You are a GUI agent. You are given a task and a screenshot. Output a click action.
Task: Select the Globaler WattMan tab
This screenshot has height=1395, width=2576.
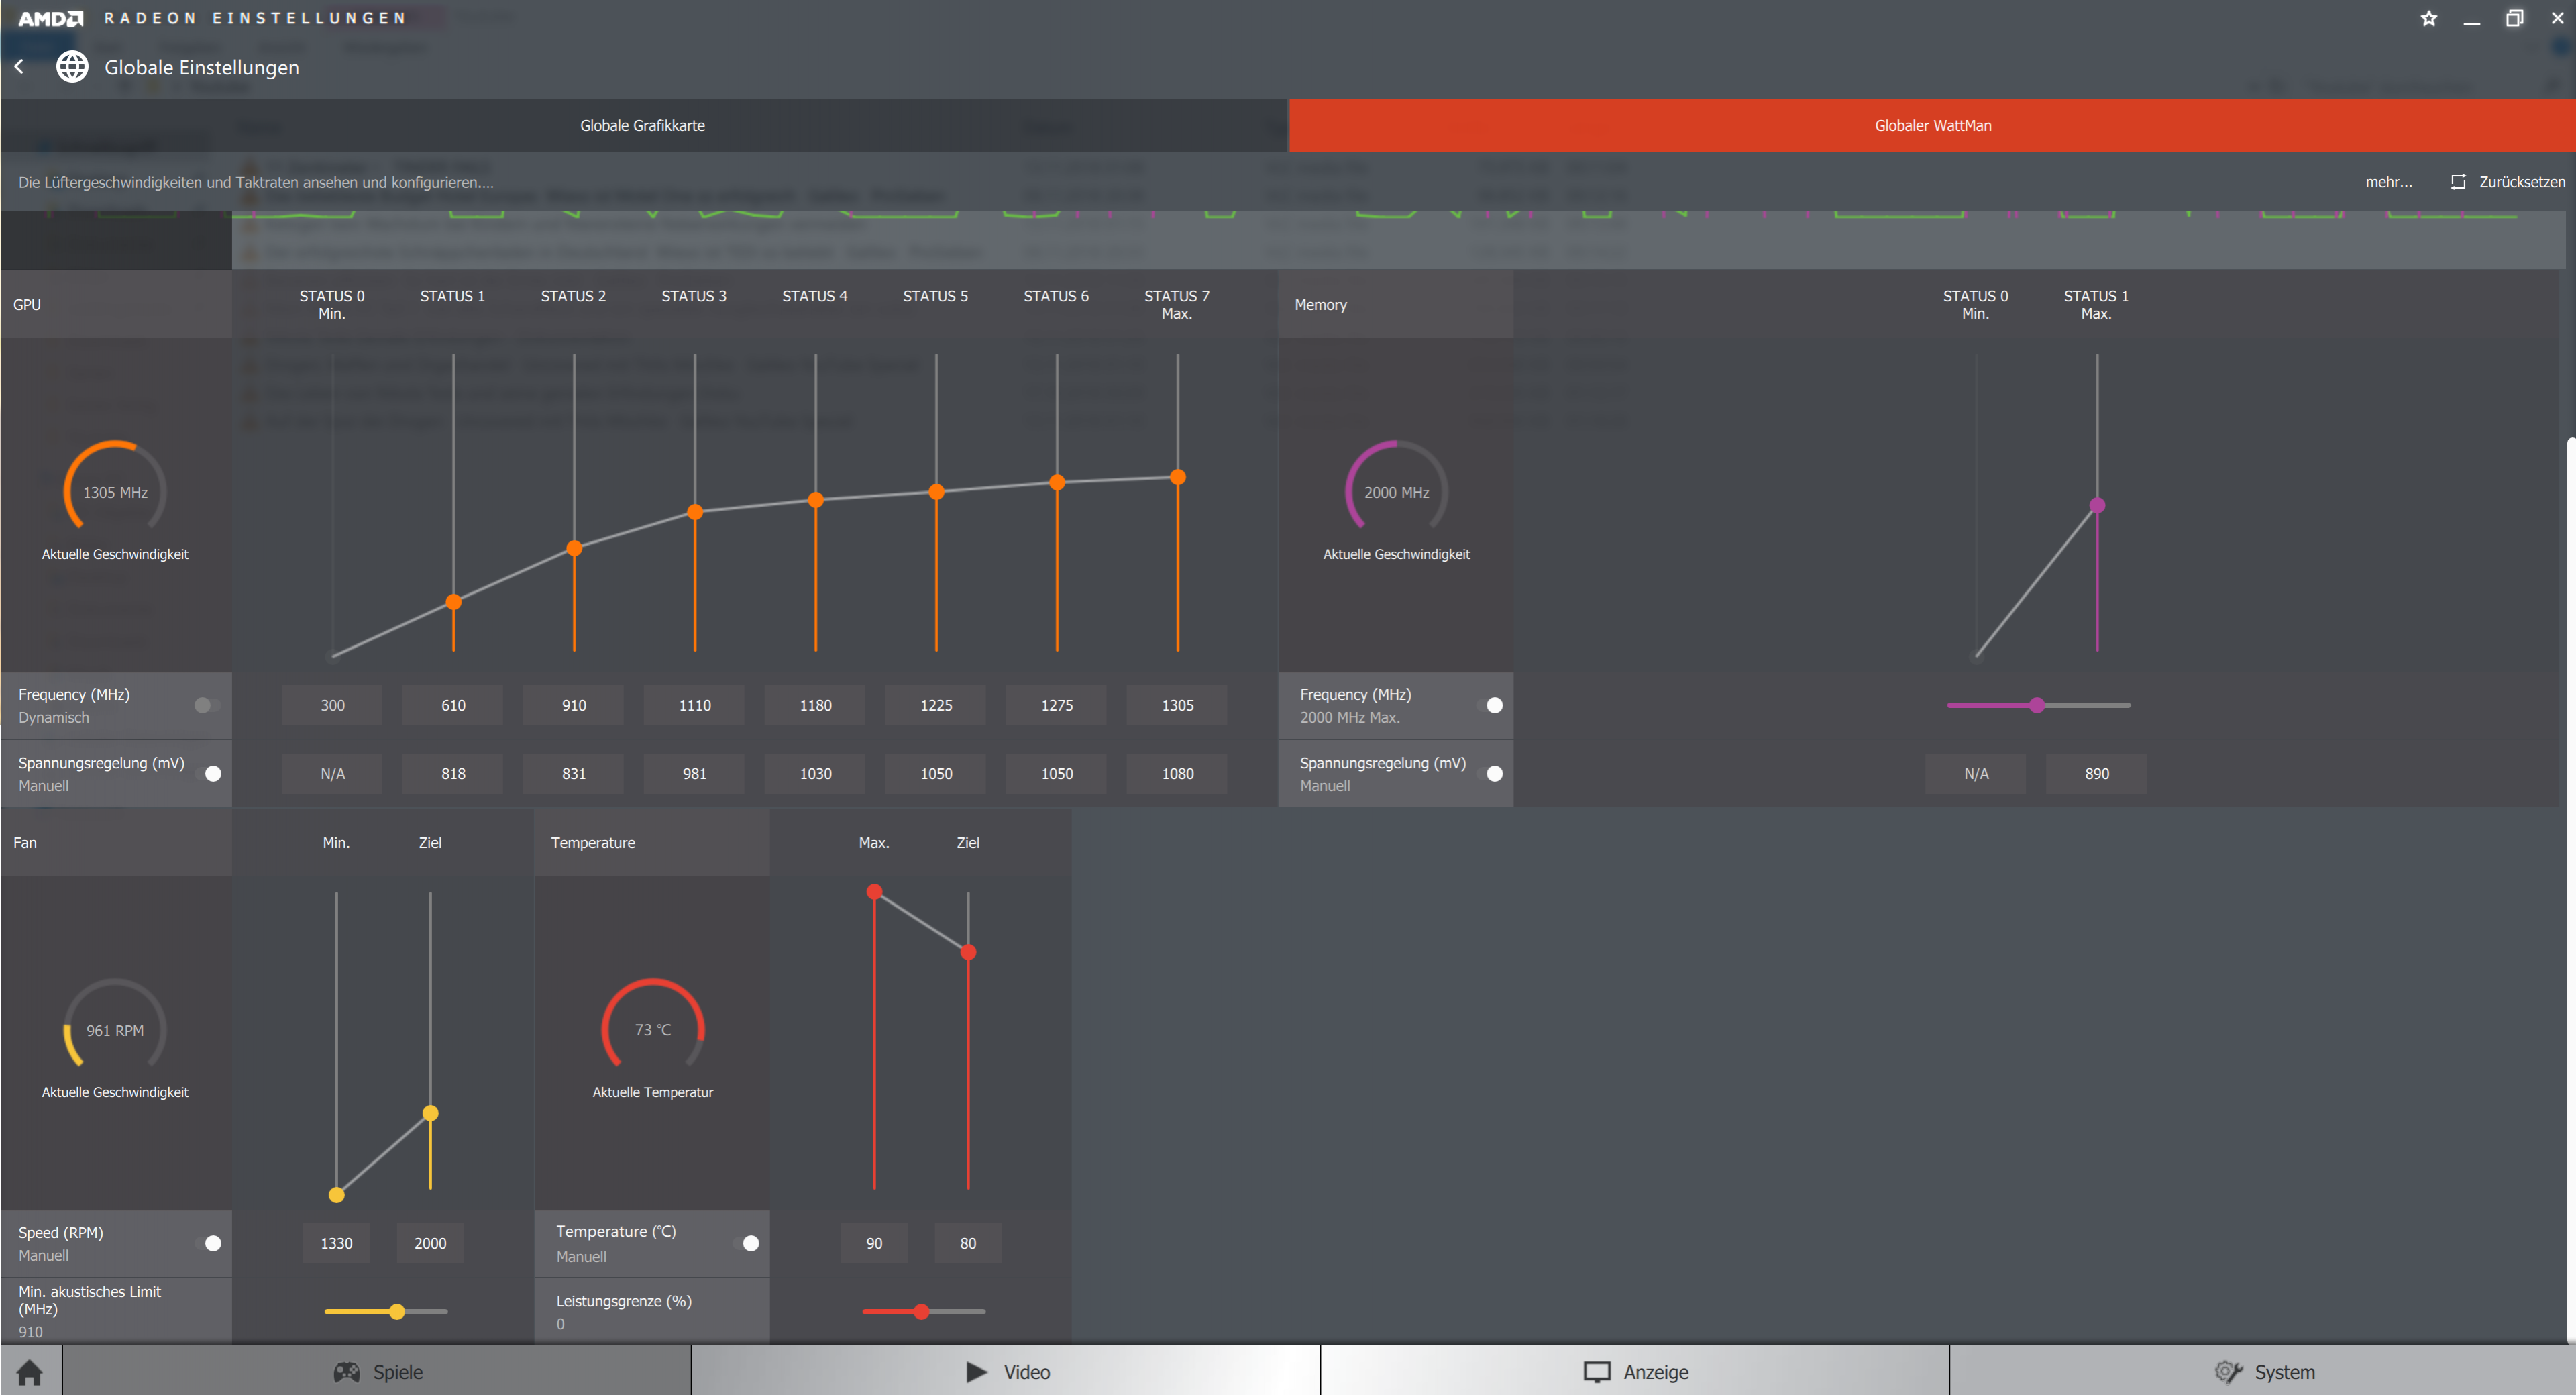pos(1932,125)
